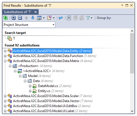Image resolution: width=137 pixels, height=116 pixels.
Task: Expand the Model.Data.Vector node
Action: tap(5, 101)
